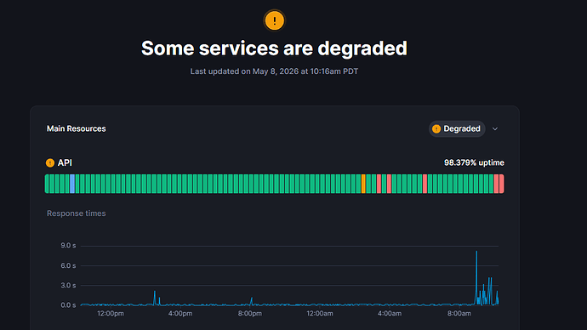Click the Main Resources heading

point(77,128)
